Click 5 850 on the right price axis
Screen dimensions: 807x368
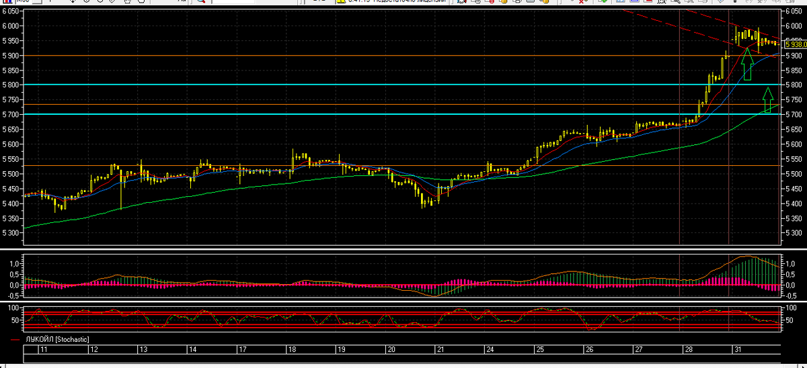pos(794,71)
